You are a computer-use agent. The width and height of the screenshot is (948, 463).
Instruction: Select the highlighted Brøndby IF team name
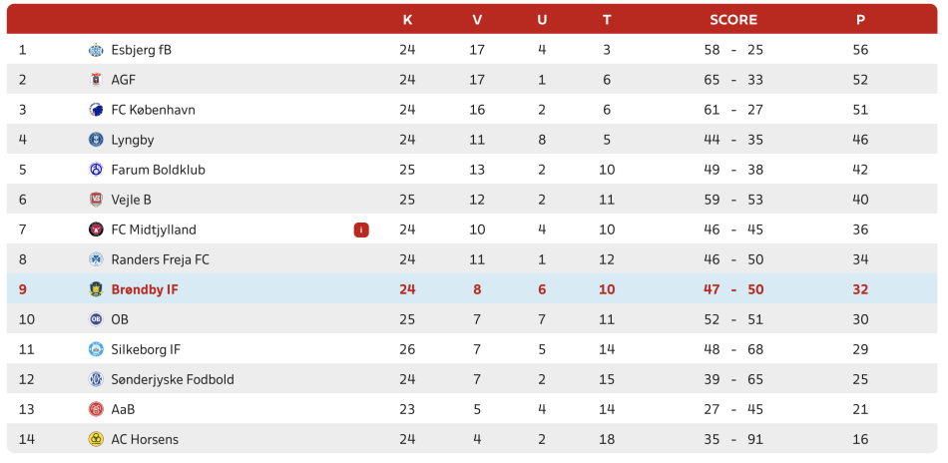[145, 289]
